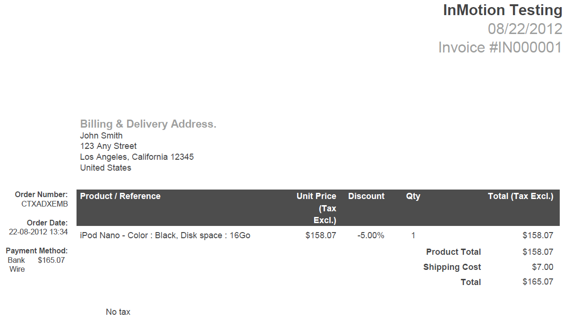564x320 pixels.
Task: Click the InMotion Testing store title
Action: pyautogui.click(x=502, y=10)
